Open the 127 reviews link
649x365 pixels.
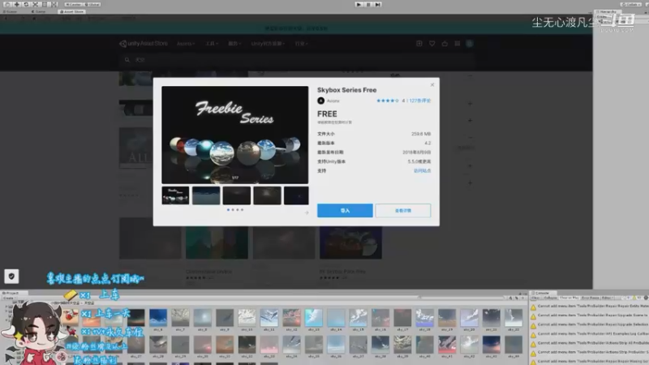[x=420, y=101]
